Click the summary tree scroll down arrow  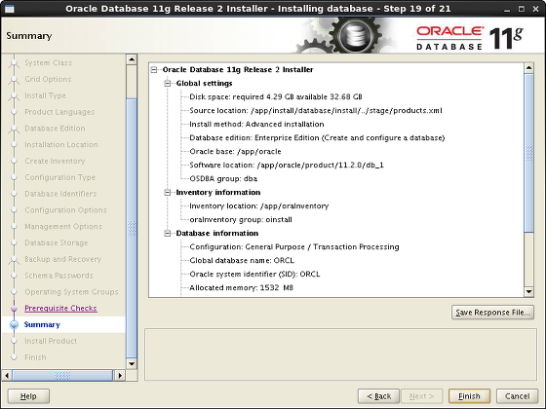coord(528,292)
